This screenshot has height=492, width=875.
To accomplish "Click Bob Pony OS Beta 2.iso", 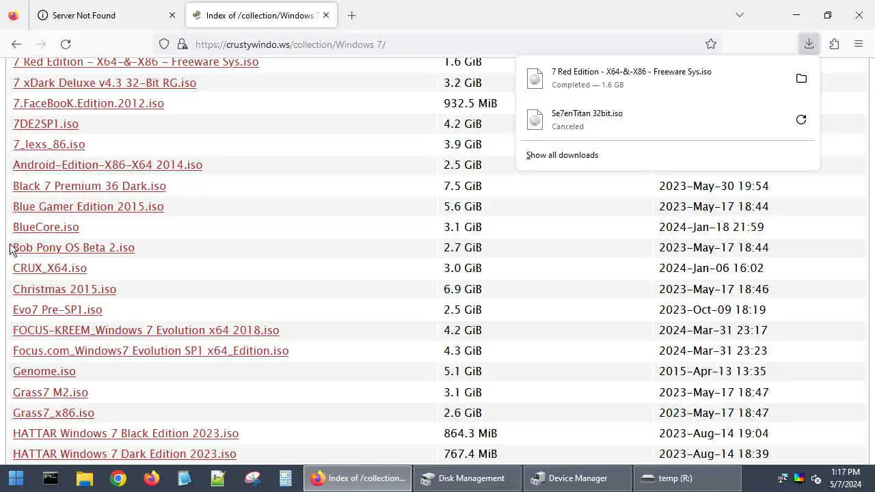I will [74, 247].
